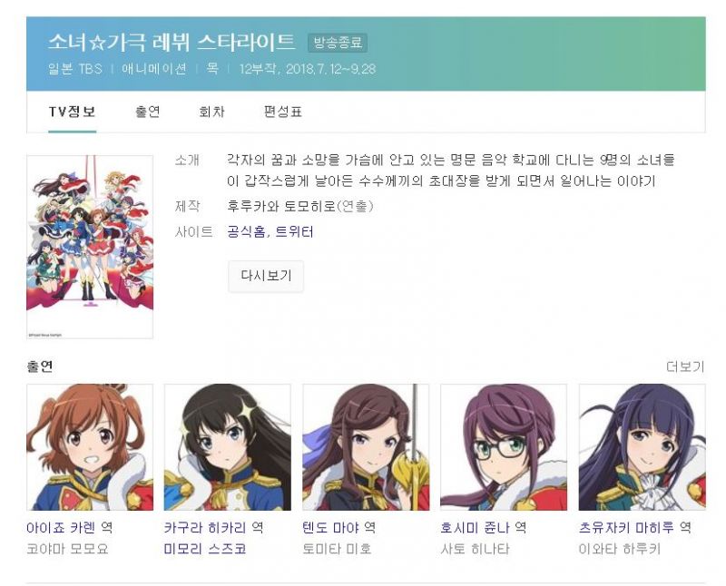
Task: Open the 호시미 쥰나 역 link
Action: tap(484, 527)
